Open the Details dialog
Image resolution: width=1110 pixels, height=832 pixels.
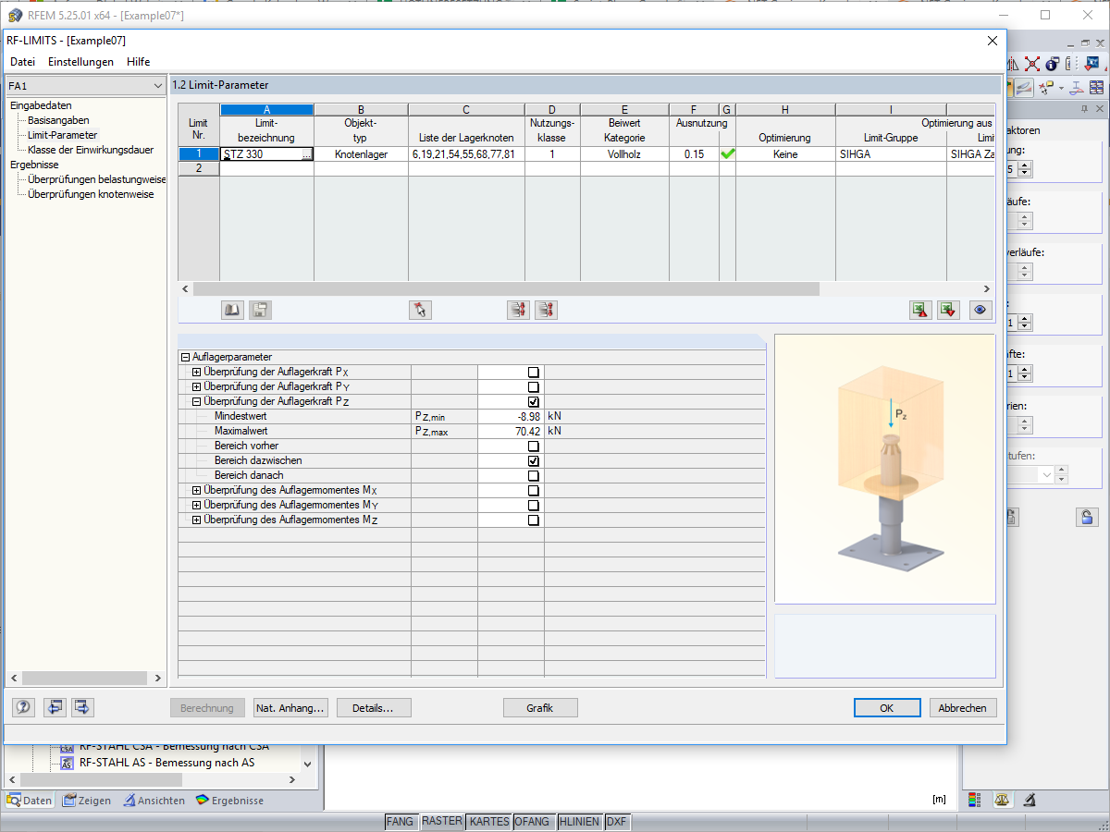[374, 707]
